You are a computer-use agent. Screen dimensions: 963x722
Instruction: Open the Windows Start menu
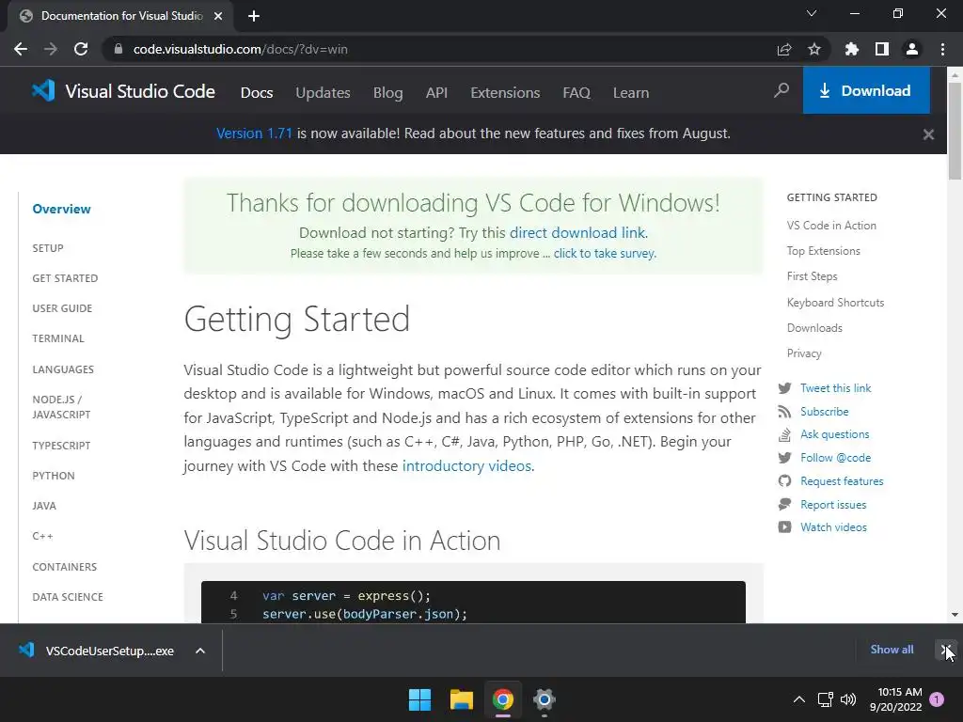pyautogui.click(x=420, y=699)
